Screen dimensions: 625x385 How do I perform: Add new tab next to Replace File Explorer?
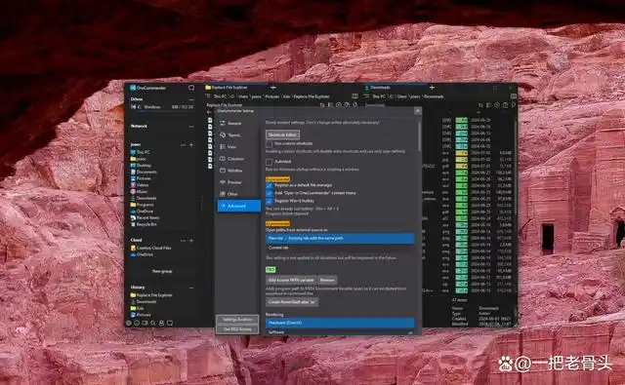point(273,88)
